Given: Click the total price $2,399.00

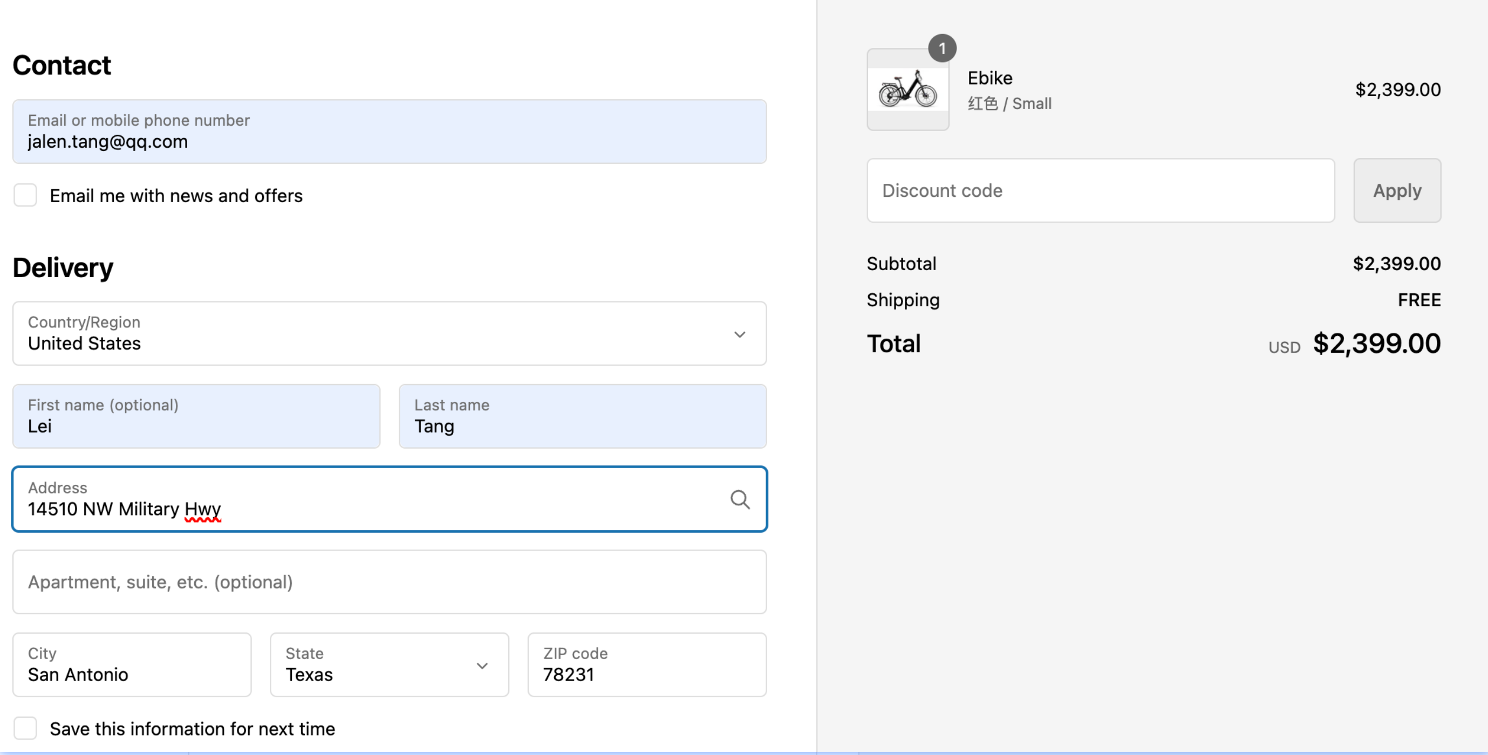Looking at the screenshot, I should [x=1376, y=344].
